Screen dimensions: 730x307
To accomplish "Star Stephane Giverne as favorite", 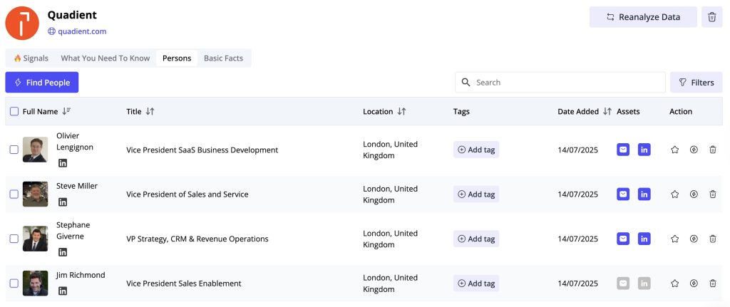I will [x=674, y=239].
